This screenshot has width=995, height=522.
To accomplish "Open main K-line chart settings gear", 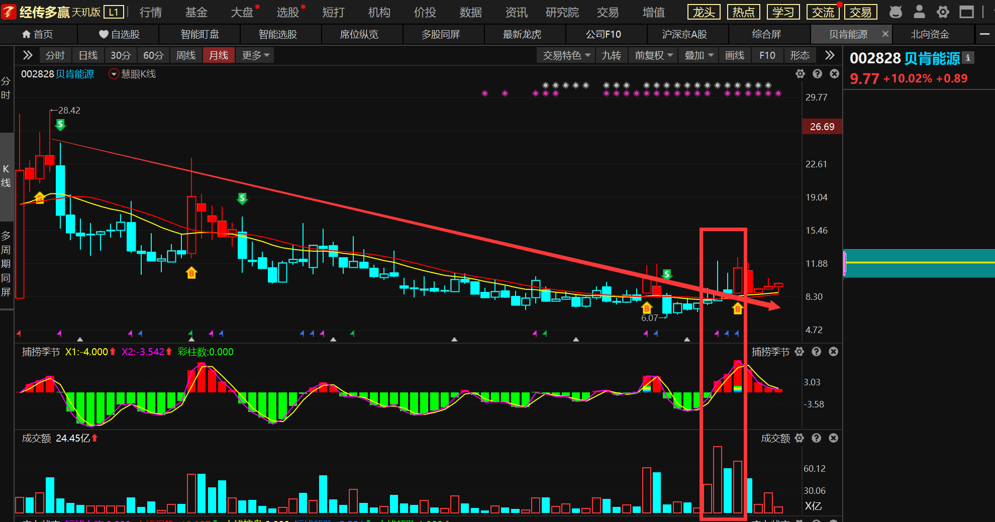I will tap(801, 74).
